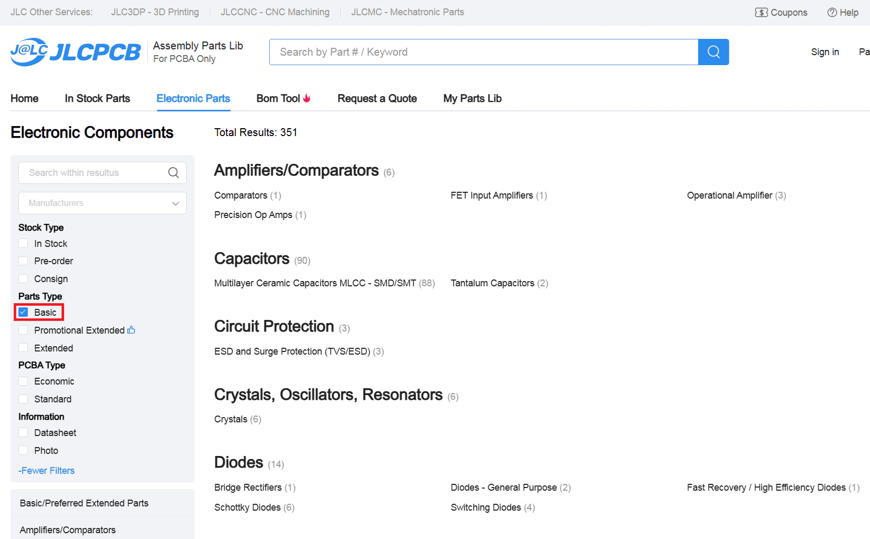Open JLCMC Mechatronic Parts link

pyautogui.click(x=407, y=12)
